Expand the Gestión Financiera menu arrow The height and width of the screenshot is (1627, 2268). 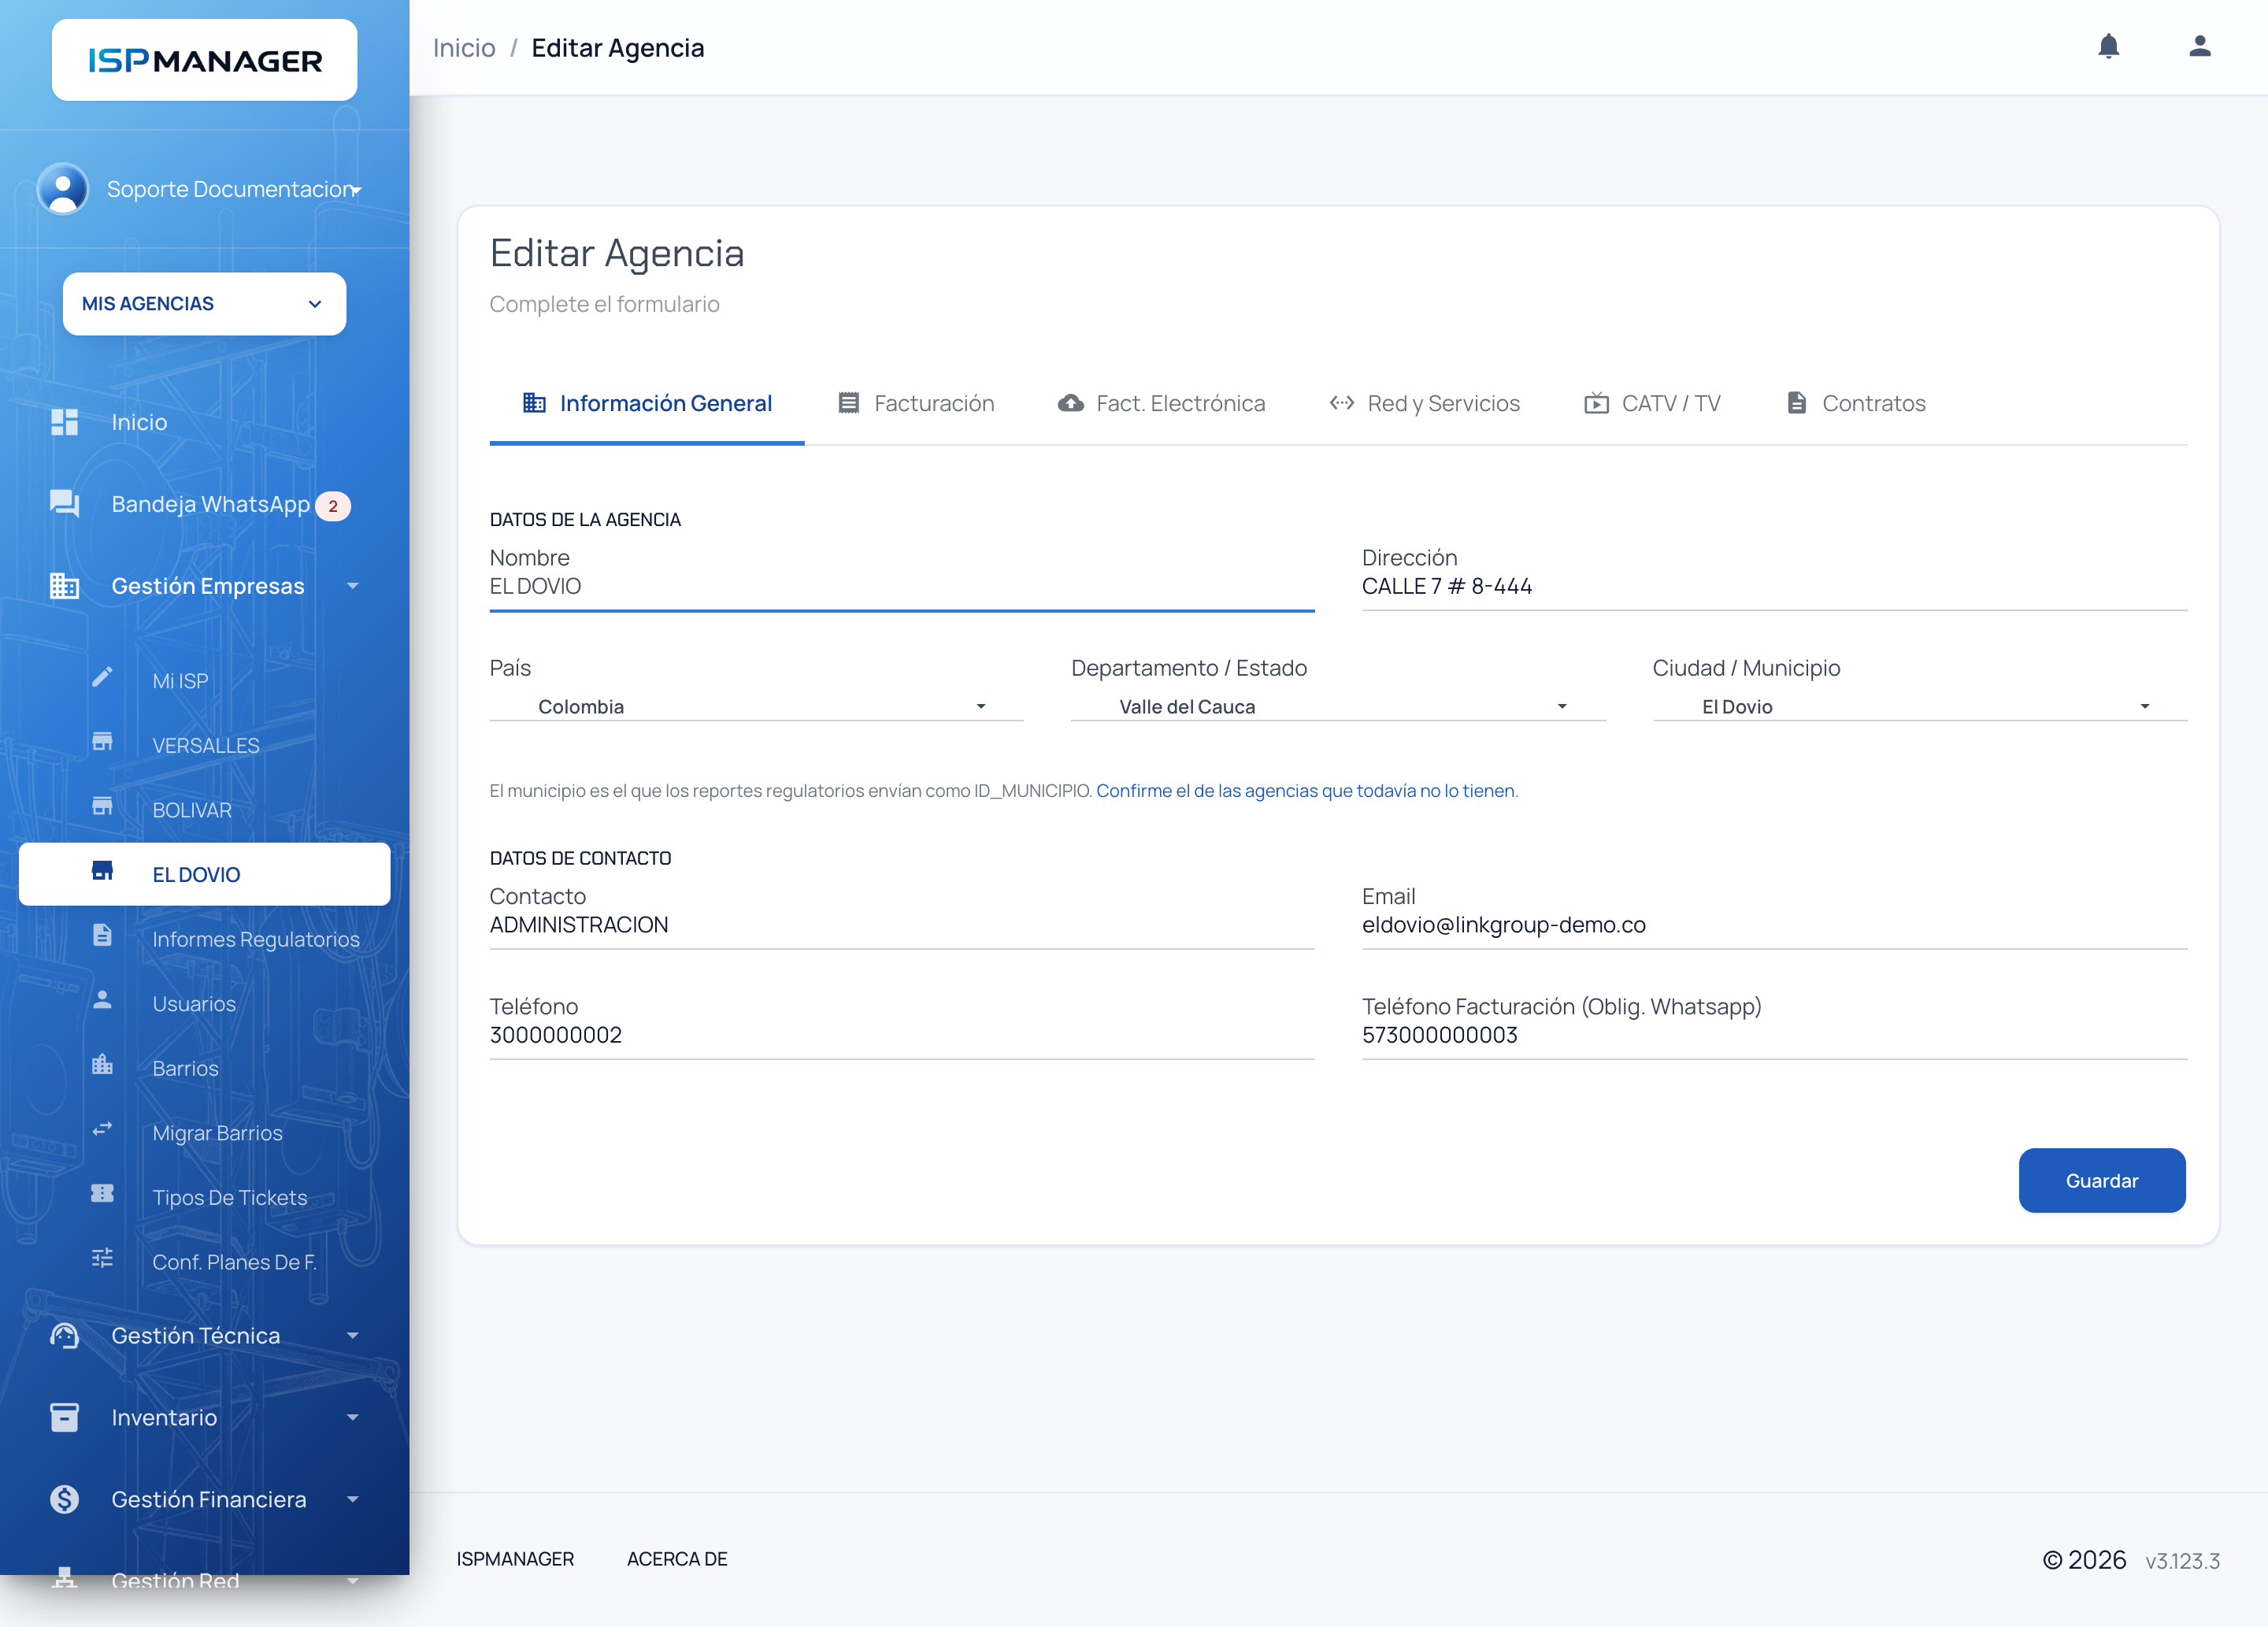[x=352, y=1499]
